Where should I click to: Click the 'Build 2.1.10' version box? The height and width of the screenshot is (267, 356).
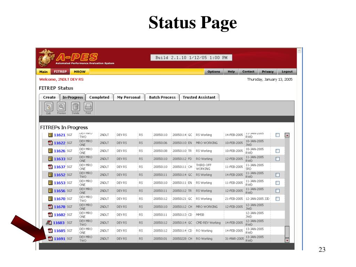pyautogui.click(x=192, y=58)
